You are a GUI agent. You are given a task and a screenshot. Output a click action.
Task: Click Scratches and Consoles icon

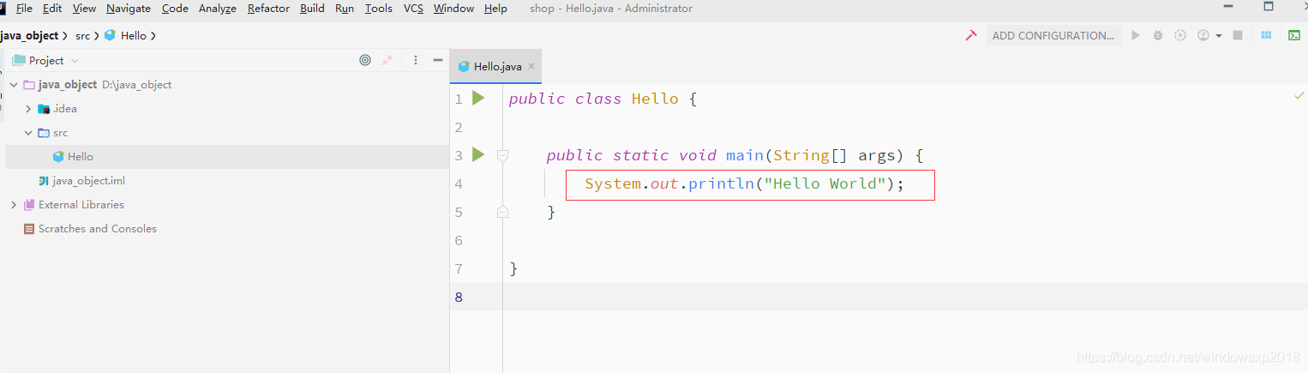29,229
